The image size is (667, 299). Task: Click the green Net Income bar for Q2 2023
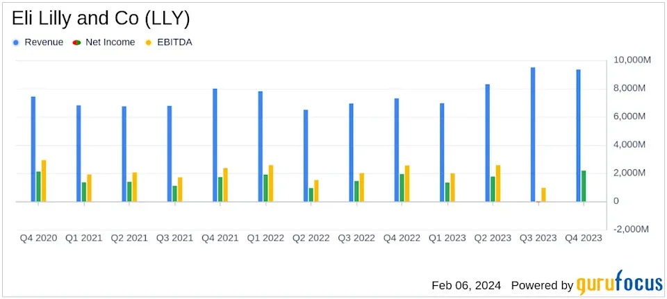(493, 189)
